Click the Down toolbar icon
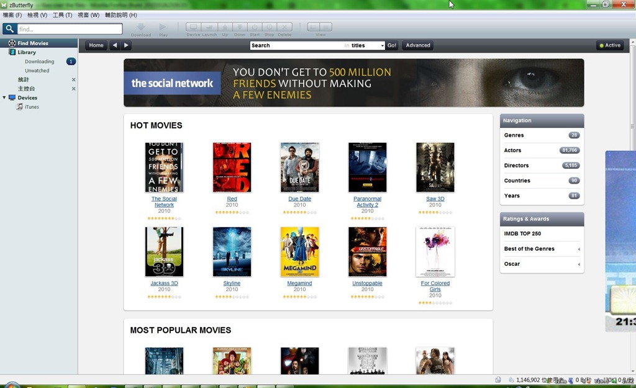Viewport: 636px width, 388px height. coord(240,27)
